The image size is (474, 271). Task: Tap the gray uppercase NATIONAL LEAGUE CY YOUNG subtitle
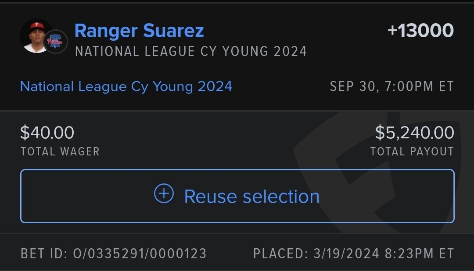click(190, 52)
